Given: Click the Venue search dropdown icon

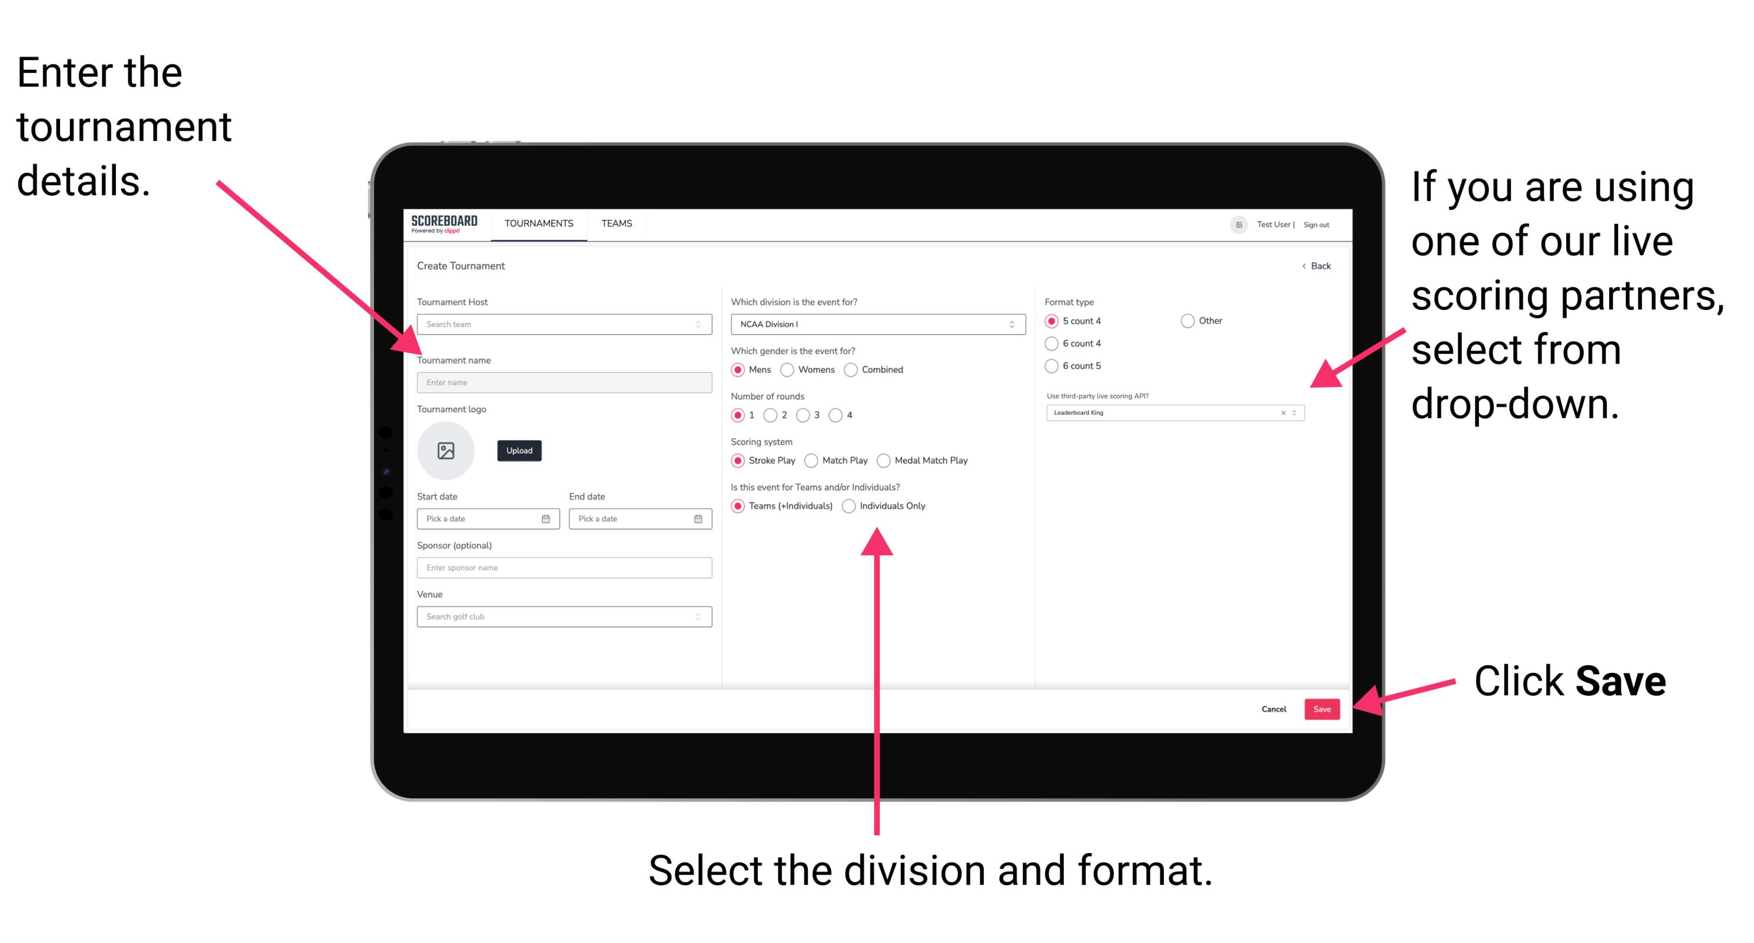Looking at the screenshot, I should [698, 615].
